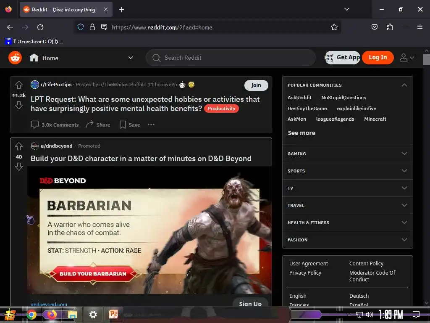
Task: Expand the Fashion category
Action: (347, 240)
